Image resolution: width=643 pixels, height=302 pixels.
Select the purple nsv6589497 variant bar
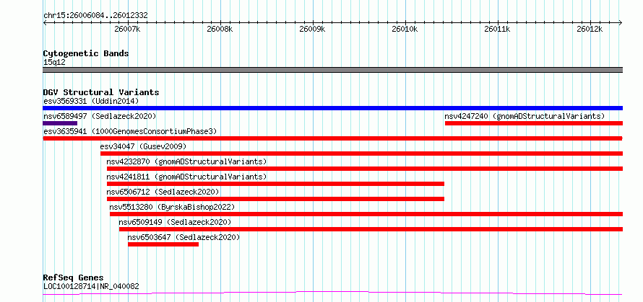pyautogui.click(x=60, y=123)
